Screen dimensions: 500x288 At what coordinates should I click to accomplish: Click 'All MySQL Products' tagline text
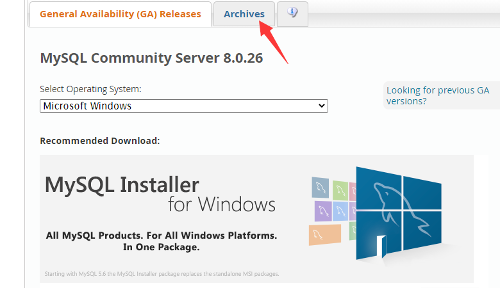[162, 241]
